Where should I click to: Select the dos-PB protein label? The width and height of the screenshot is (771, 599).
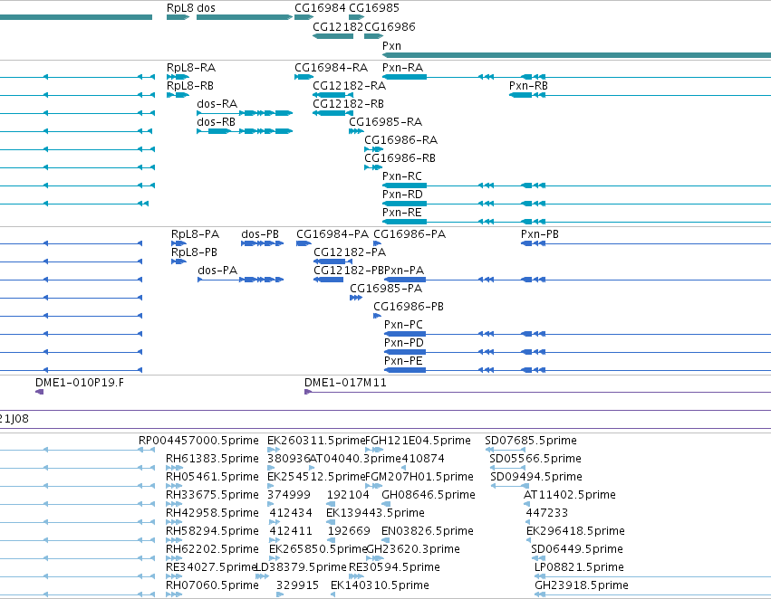click(x=260, y=234)
